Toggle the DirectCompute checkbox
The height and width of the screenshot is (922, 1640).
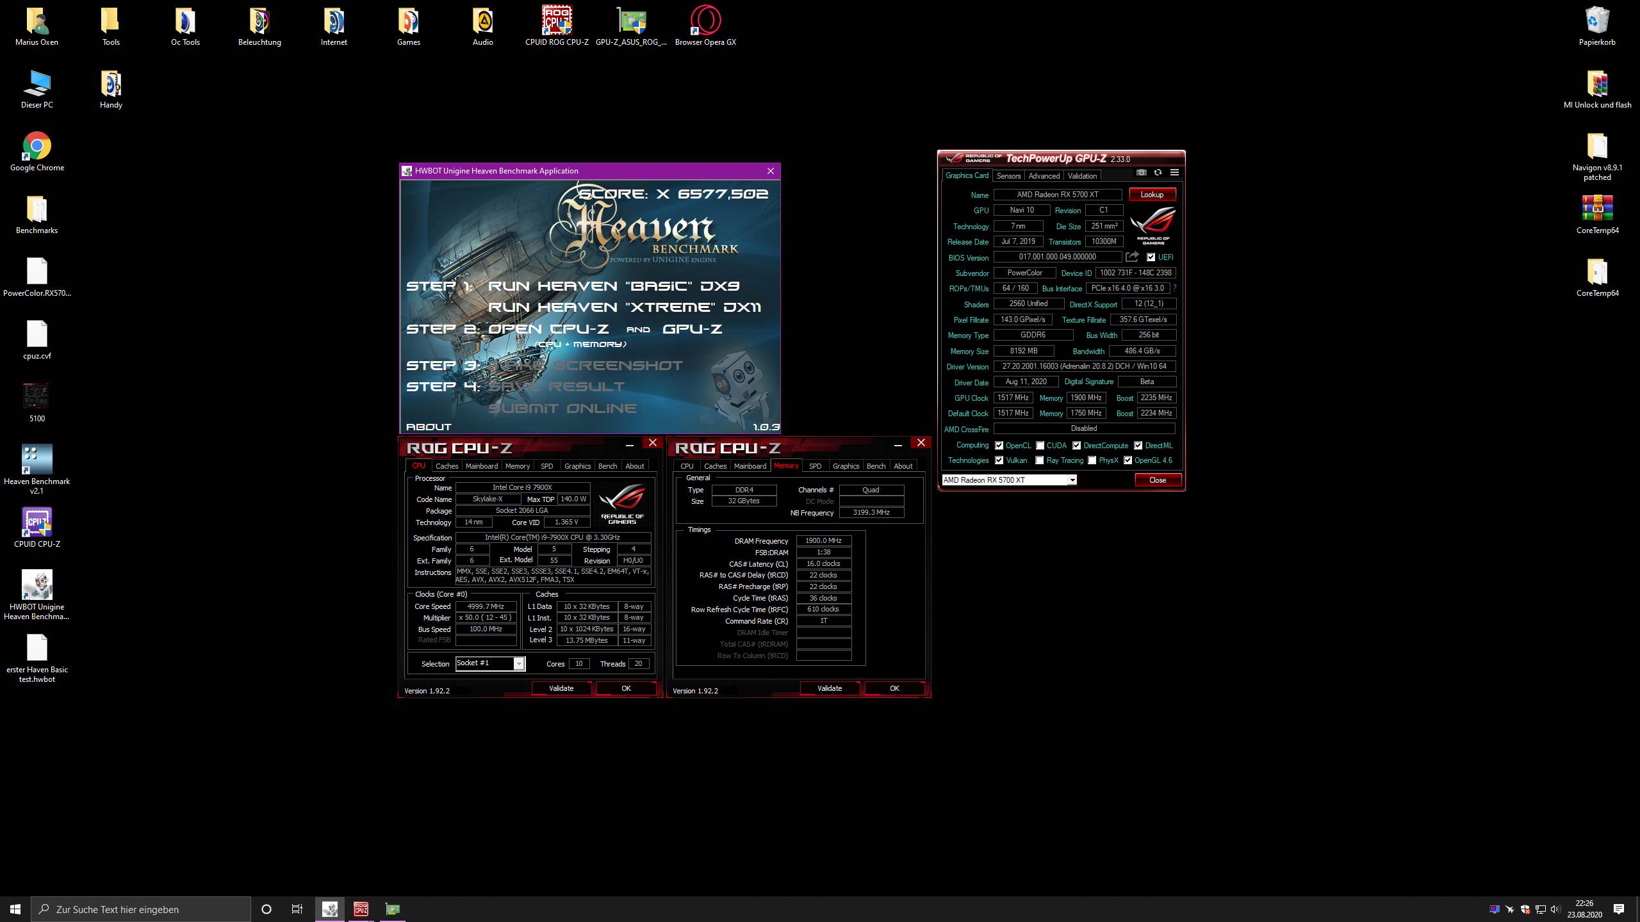[x=1077, y=446]
